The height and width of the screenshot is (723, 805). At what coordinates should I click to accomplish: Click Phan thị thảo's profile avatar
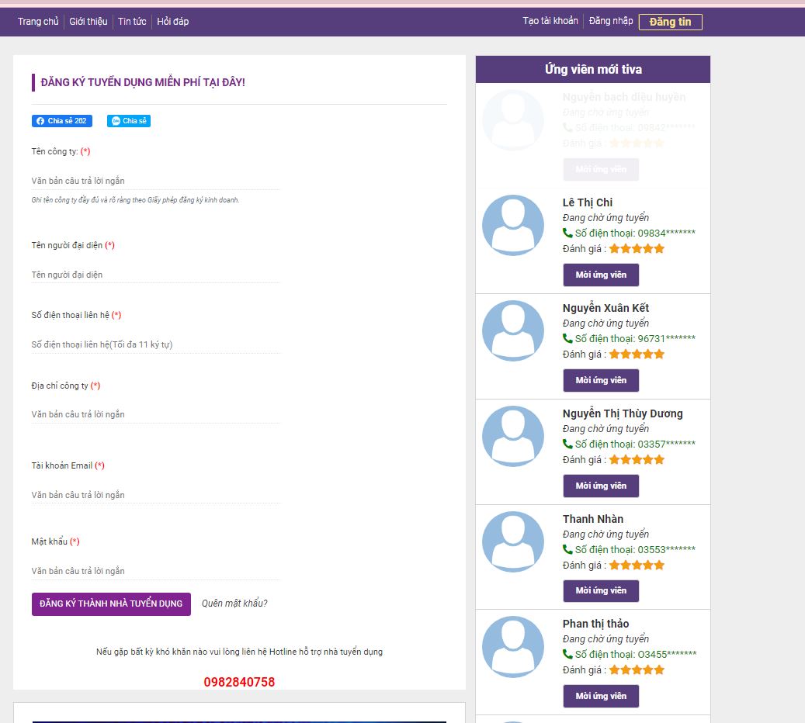[512, 646]
